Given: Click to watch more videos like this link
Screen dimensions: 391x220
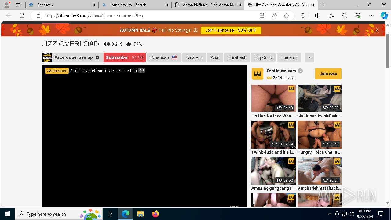Looking at the screenshot, I should point(104,71).
